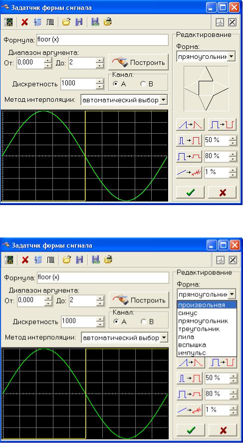
Task: Choose вспышка in the form list
Action: (x=207, y=345)
